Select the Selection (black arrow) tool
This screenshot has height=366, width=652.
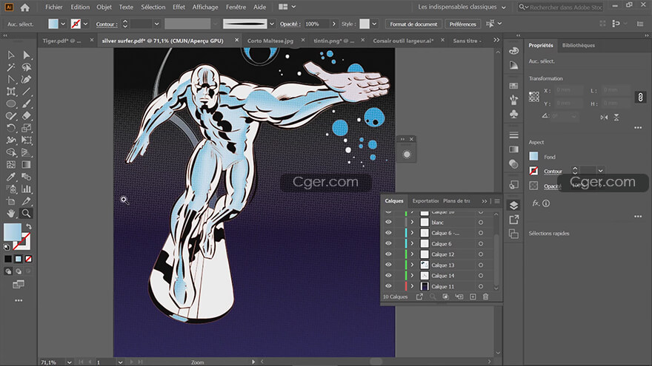(x=11, y=55)
